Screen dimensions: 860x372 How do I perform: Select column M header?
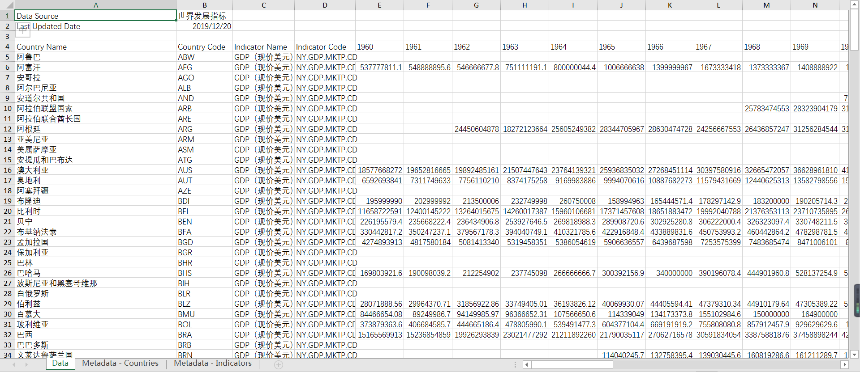point(767,5)
